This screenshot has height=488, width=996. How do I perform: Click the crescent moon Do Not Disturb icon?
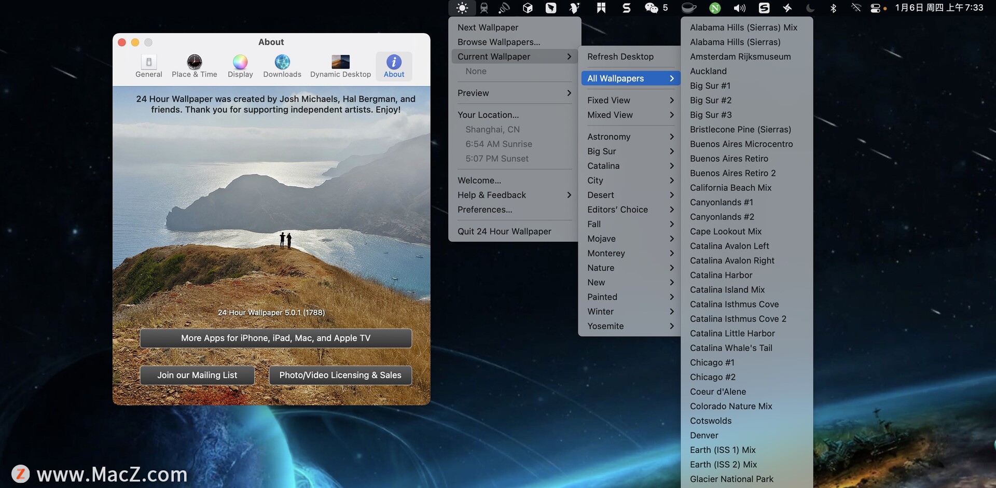coord(810,8)
